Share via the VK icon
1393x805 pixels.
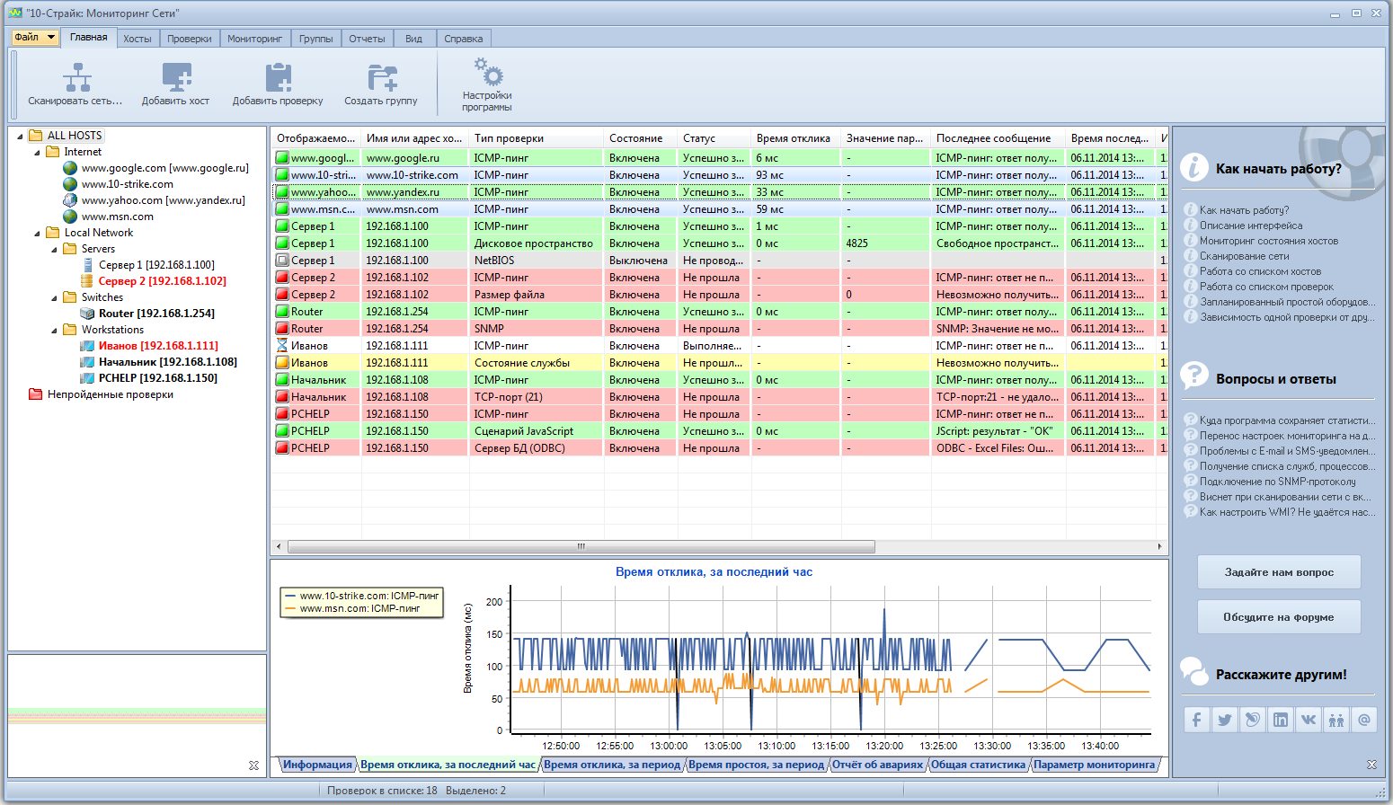1309,720
